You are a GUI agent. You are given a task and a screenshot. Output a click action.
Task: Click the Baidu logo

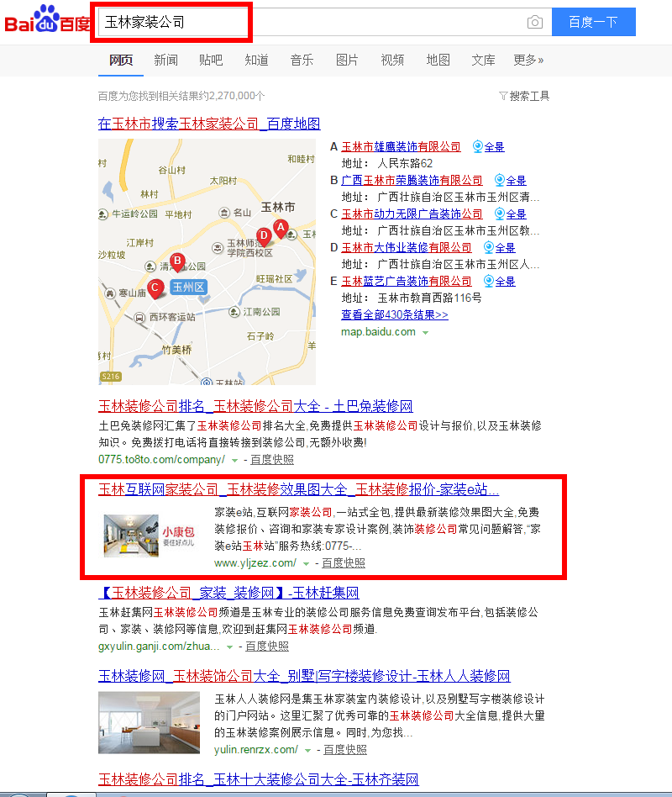point(47,19)
